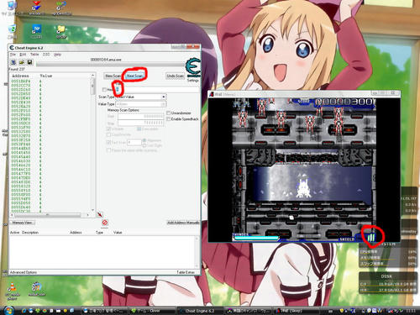Screen dimensions: 420x315
Task: Open the Windows Start orb
Action: [x=8, y=310]
